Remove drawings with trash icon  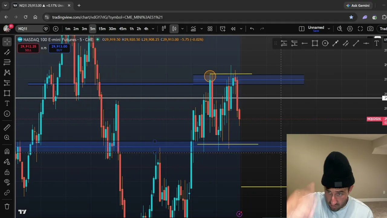[x=7, y=206]
